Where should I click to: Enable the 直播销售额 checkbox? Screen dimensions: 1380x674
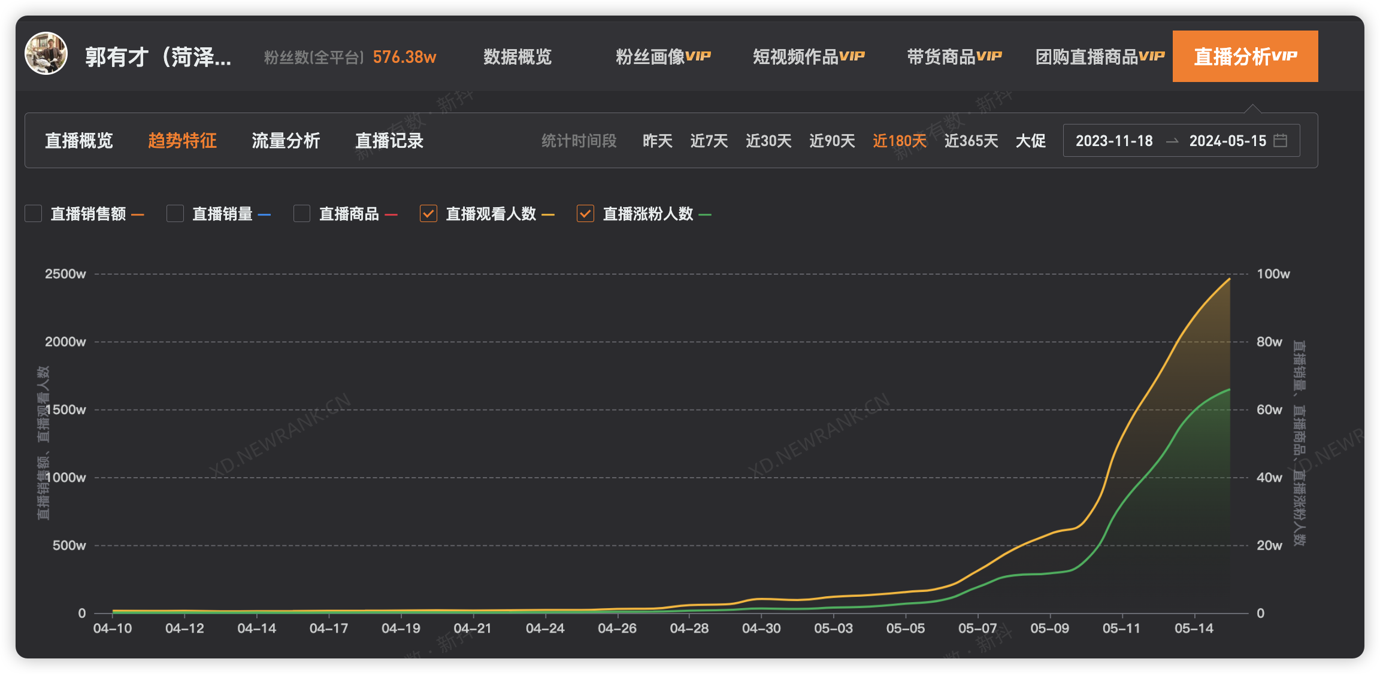click(x=34, y=214)
